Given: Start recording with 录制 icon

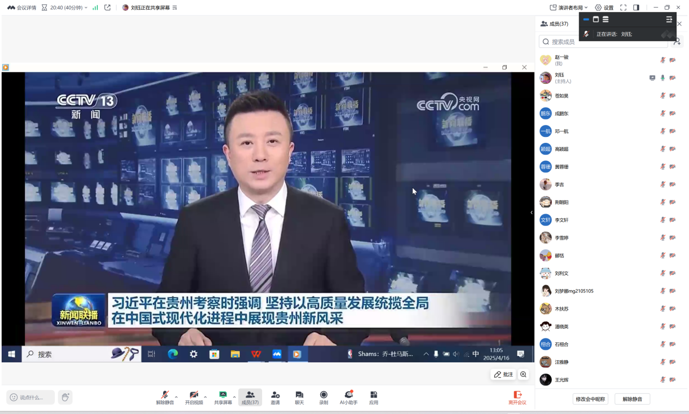Looking at the screenshot, I should [324, 395].
